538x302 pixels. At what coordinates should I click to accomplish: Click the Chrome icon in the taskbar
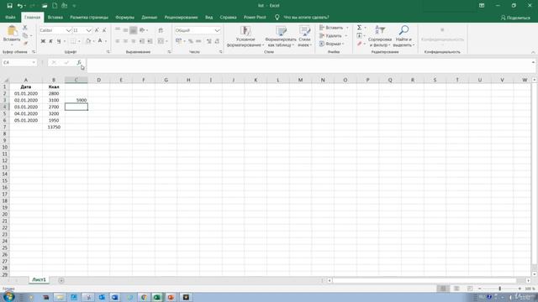click(x=144, y=297)
